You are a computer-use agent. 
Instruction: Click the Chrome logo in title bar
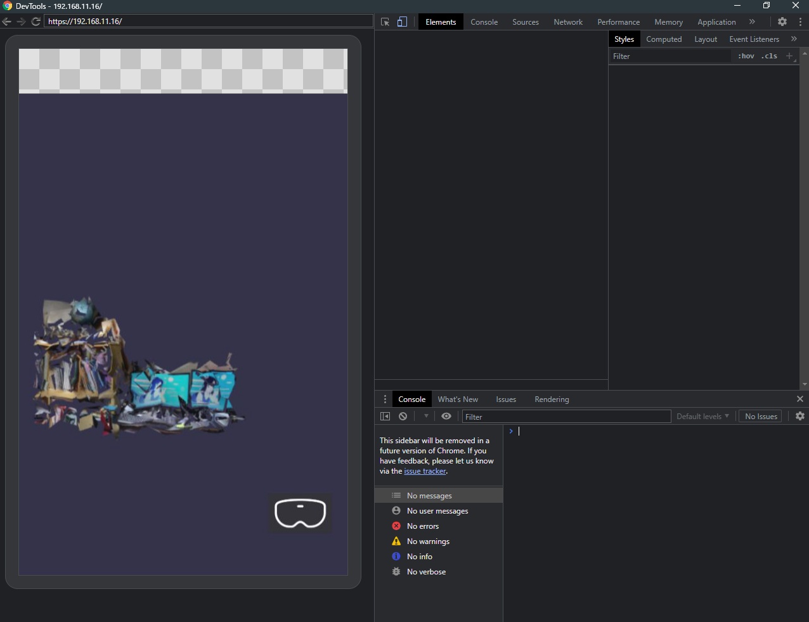[8, 6]
